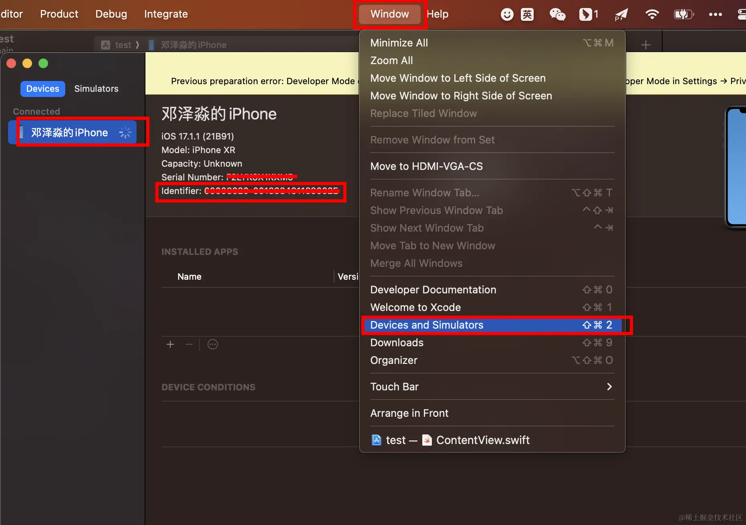Open Developer Documentation
Screen dimensions: 746x525
point(492,290)
